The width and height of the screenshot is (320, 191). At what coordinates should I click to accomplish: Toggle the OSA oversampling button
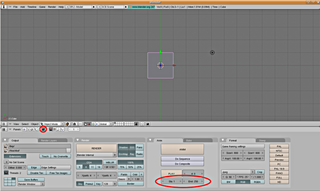tap(89, 163)
